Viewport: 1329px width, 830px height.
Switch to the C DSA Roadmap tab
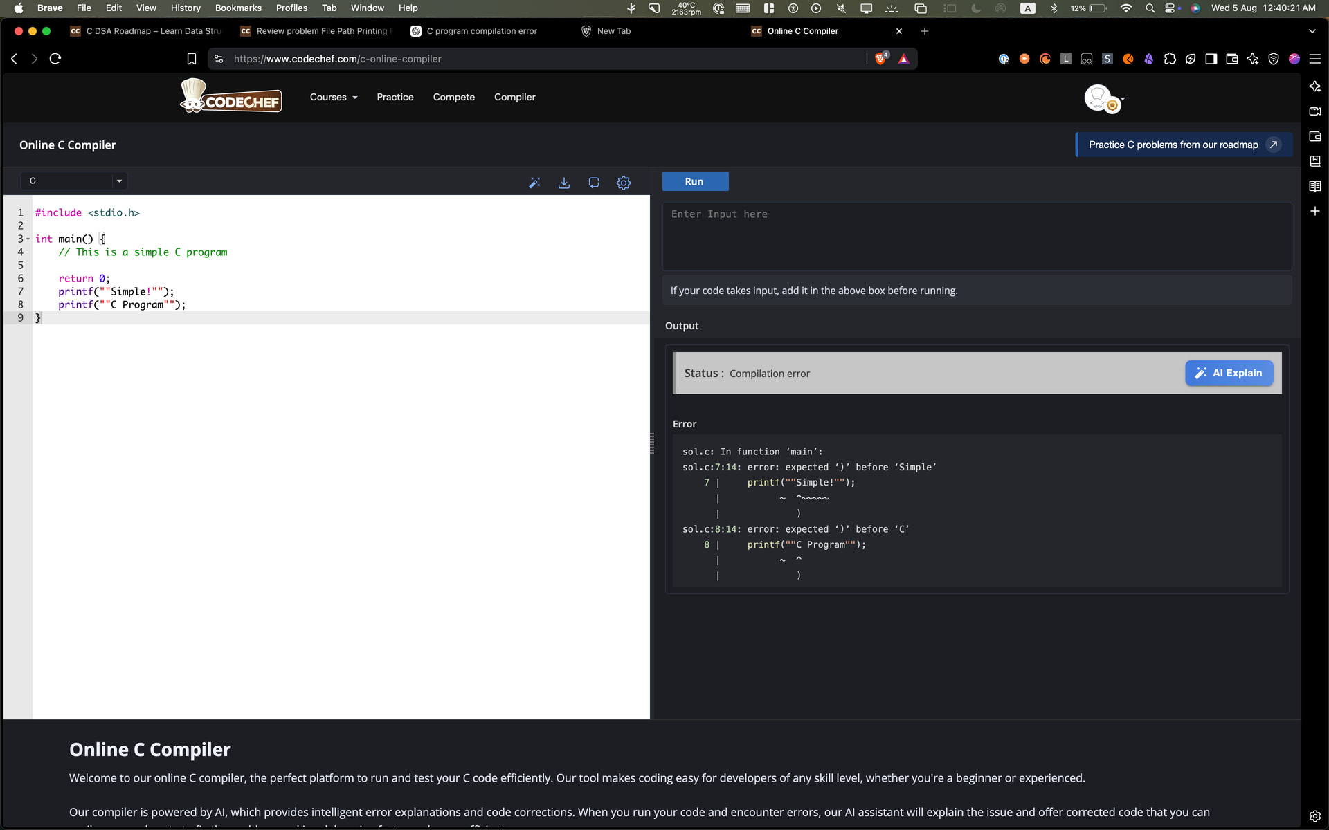[x=147, y=31]
